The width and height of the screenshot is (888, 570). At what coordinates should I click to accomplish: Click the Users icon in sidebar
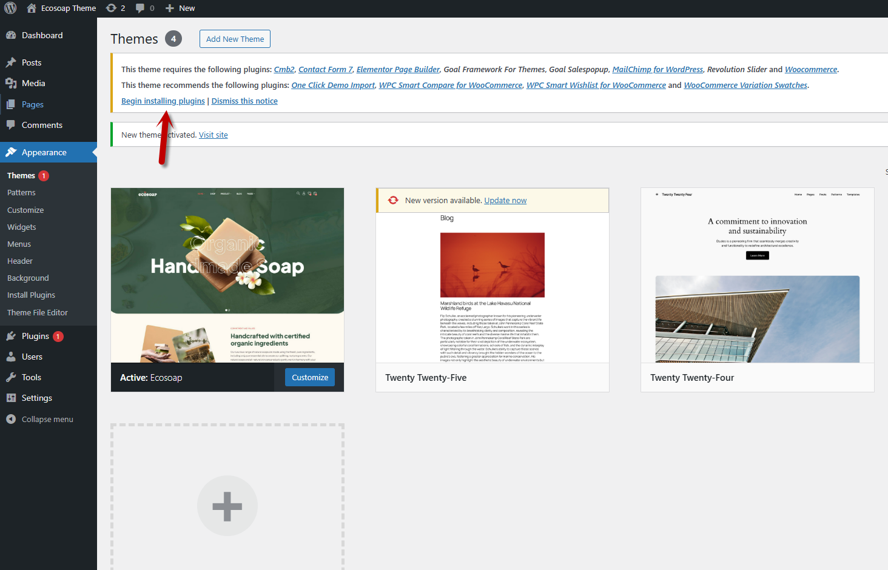tap(11, 357)
